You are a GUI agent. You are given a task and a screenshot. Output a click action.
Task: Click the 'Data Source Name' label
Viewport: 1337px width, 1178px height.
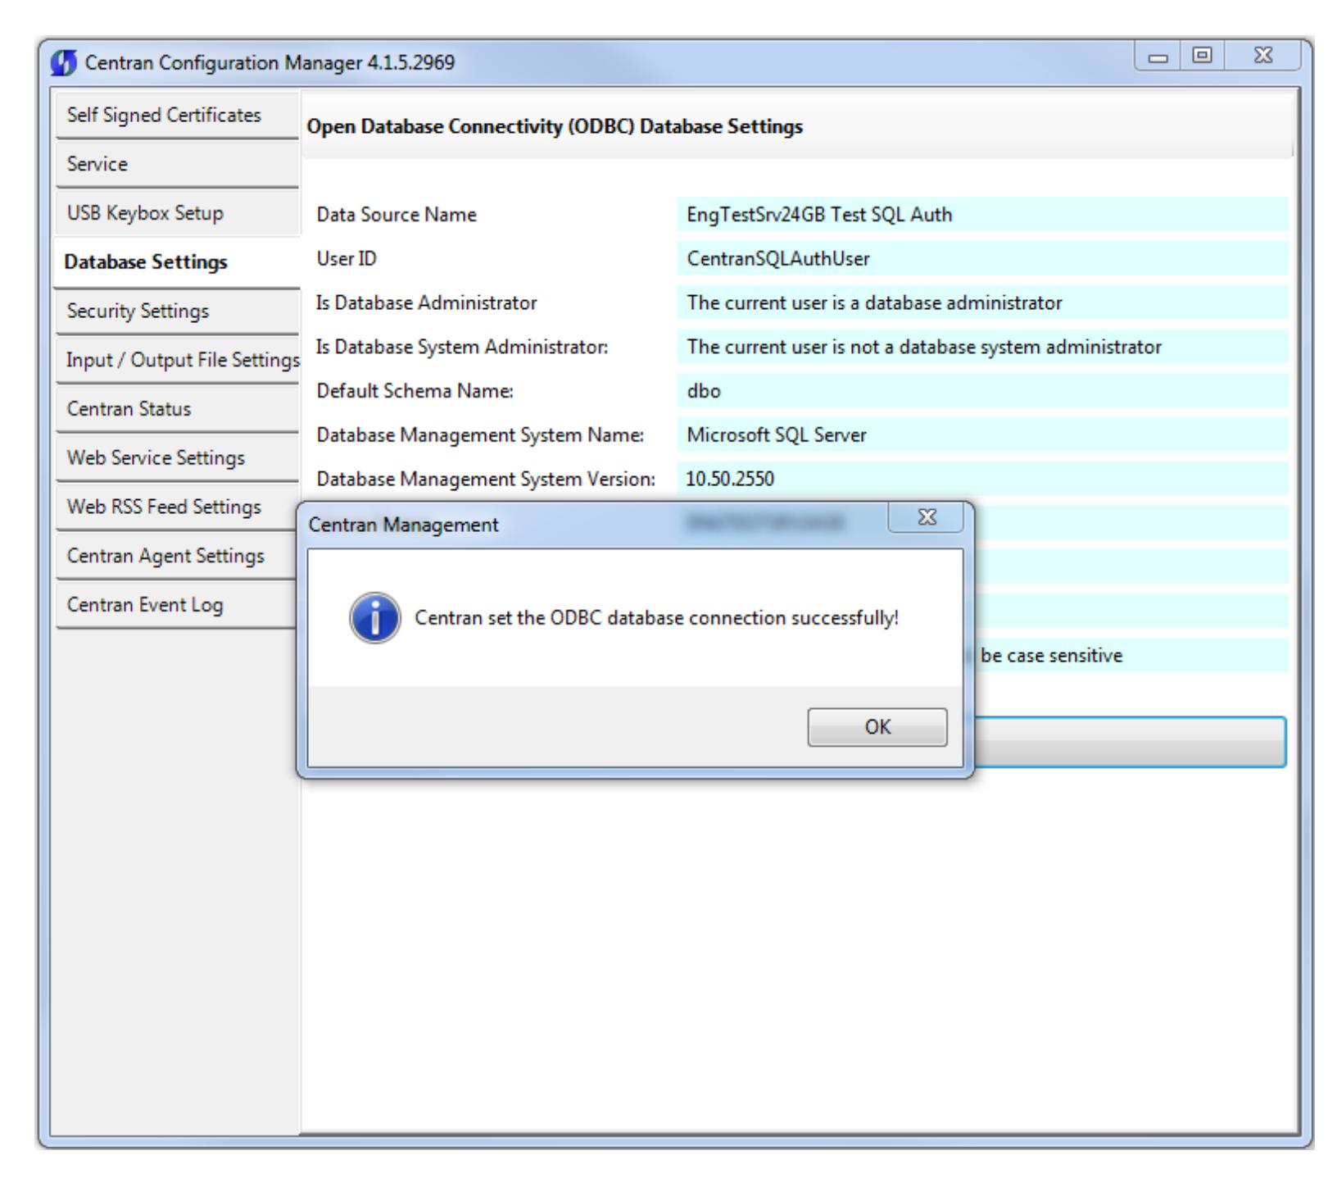(397, 215)
